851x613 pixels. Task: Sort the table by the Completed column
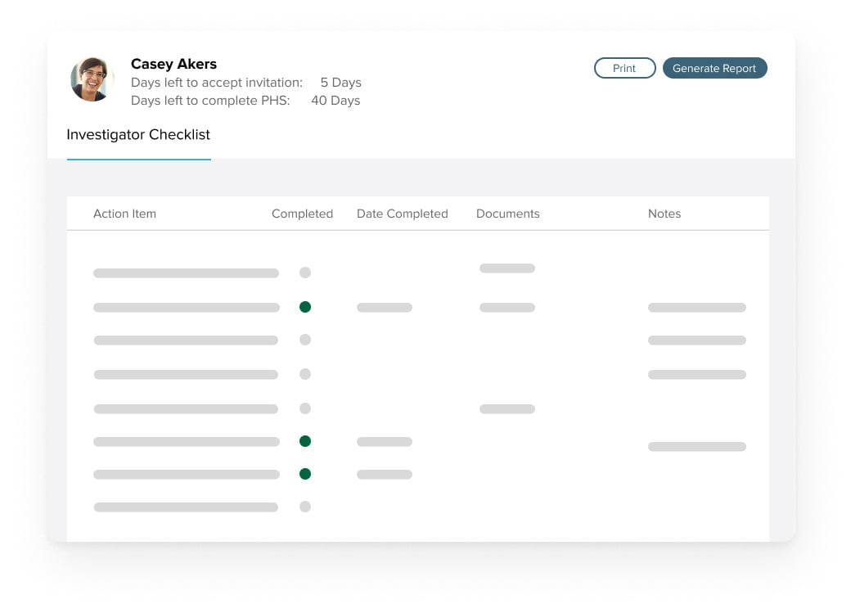302,214
